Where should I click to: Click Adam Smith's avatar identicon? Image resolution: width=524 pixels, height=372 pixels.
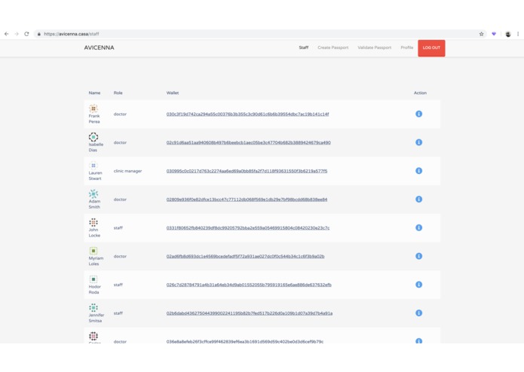[93, 194]
